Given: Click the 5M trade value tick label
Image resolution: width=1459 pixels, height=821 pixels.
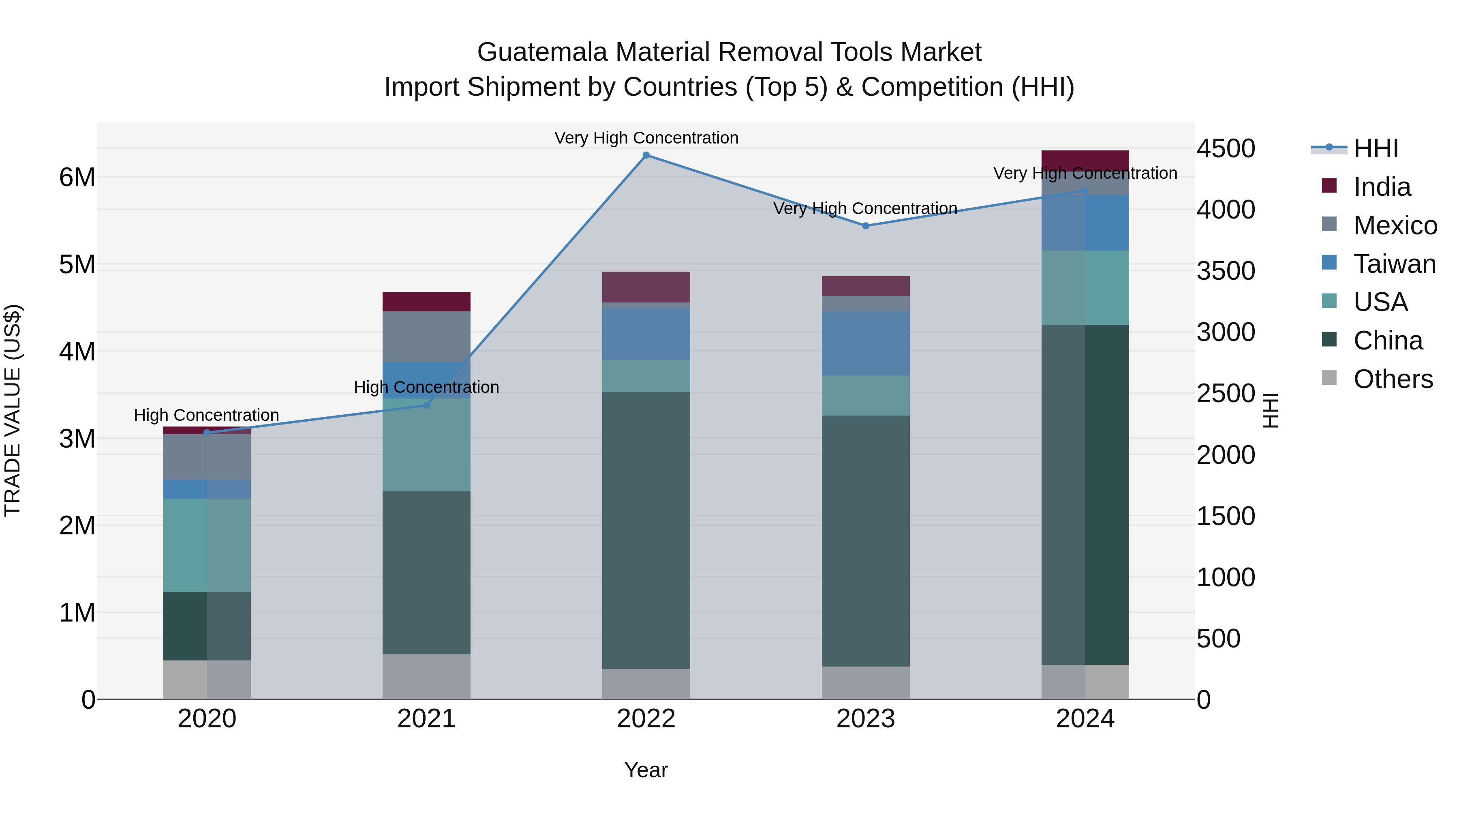Looking at the screenshot, I should 77,264.
